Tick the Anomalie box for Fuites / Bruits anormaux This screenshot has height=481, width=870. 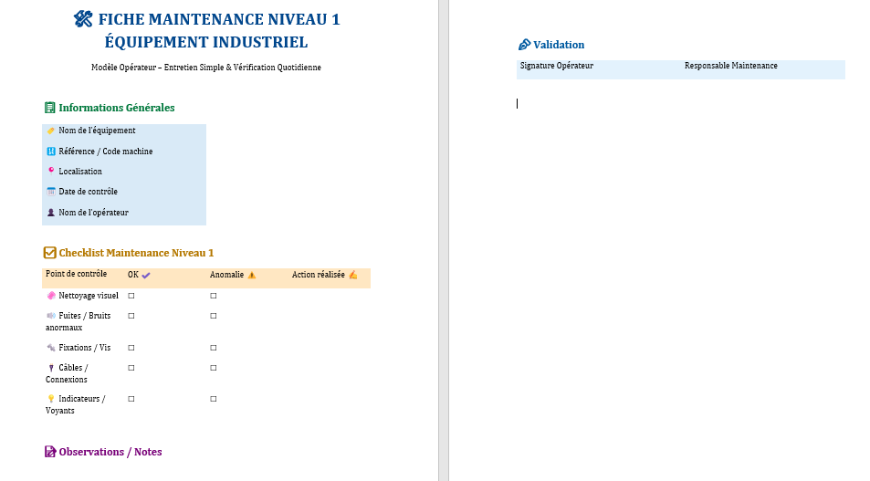coord(214,316)
